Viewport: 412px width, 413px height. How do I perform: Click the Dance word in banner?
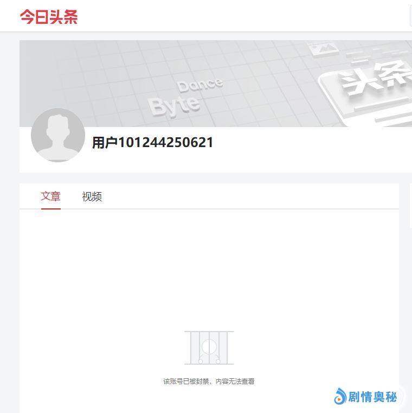click(x=200, y=85)
